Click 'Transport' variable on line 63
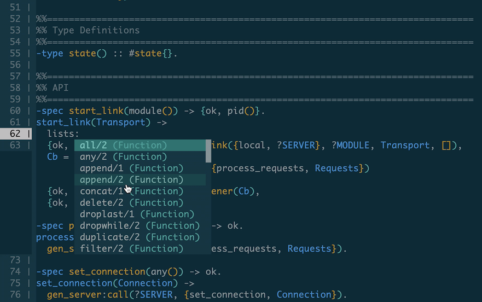The width and height of the screenshot is (482, 302). pyautogui.click(x=405, y=145)
